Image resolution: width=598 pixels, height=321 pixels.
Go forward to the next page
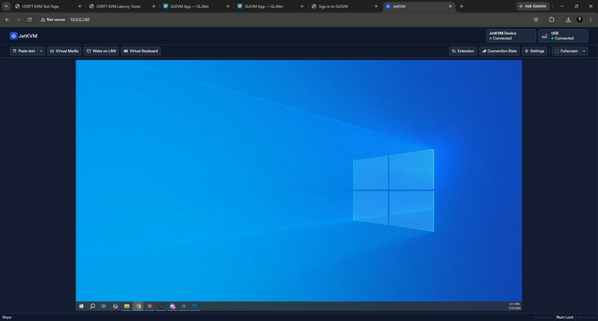click(x=18, y=20)
